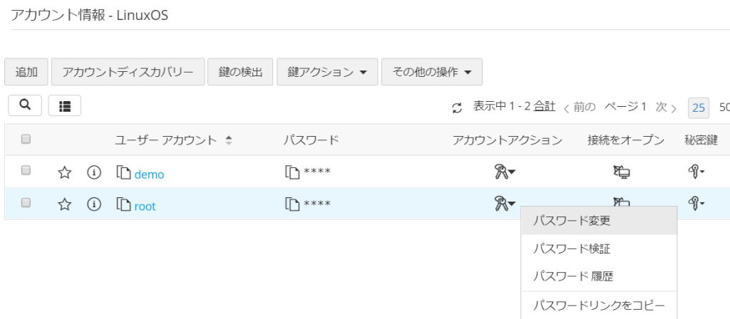The image size is (730, 319).
Task: Show info for the root account
Action: (x=94, y=205)
